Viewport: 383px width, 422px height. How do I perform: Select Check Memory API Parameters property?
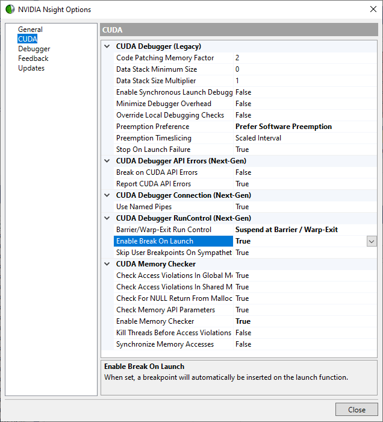pos(173,310)
